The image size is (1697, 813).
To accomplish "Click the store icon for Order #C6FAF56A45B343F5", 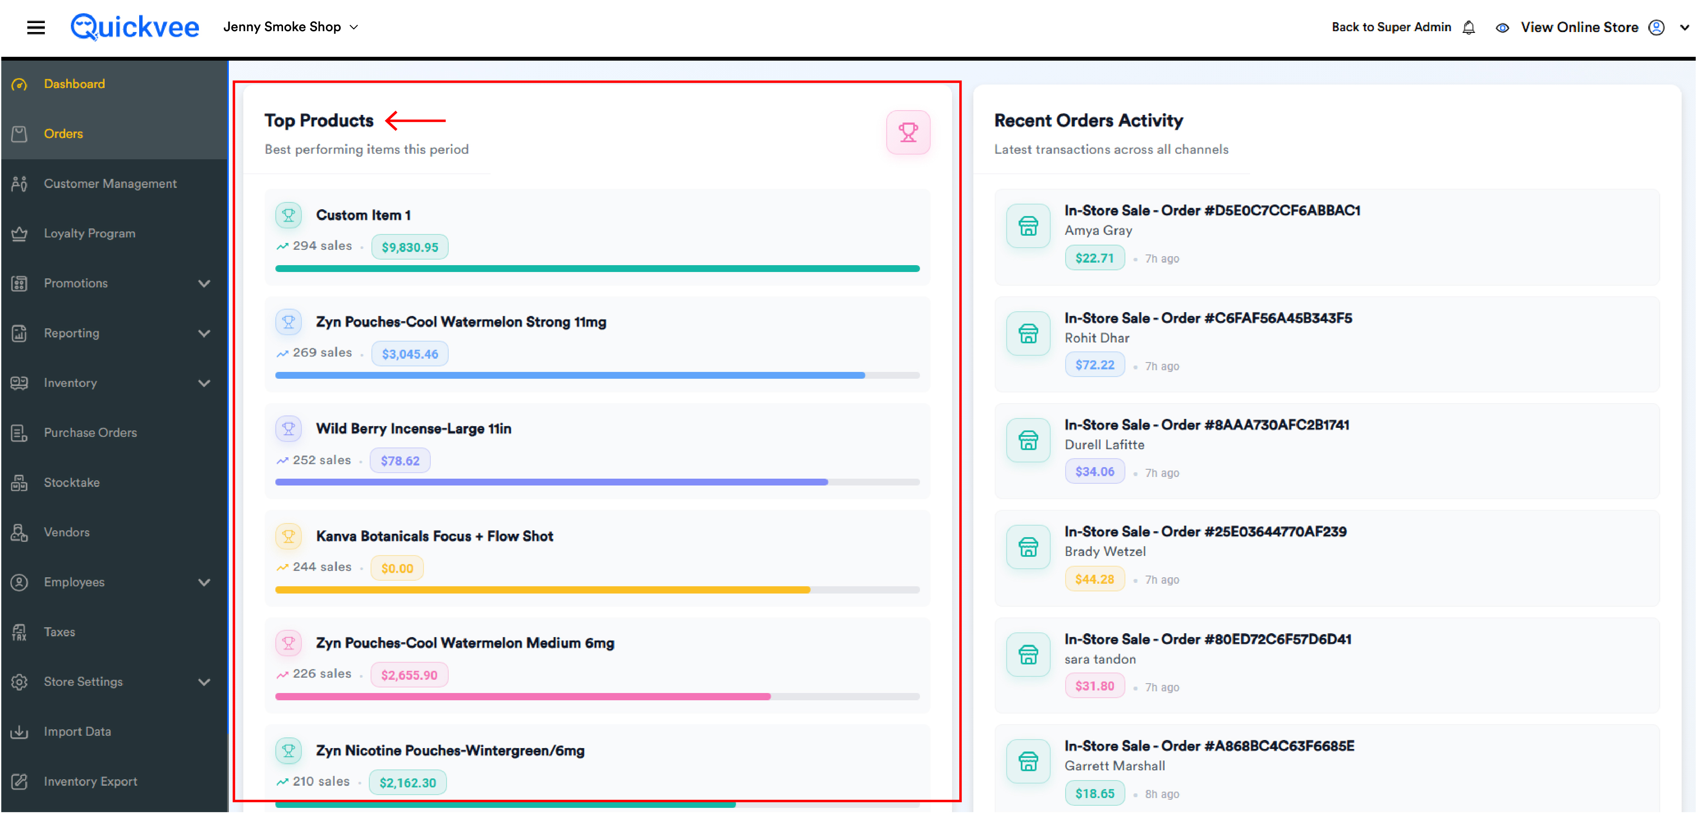I will 1028,333.
